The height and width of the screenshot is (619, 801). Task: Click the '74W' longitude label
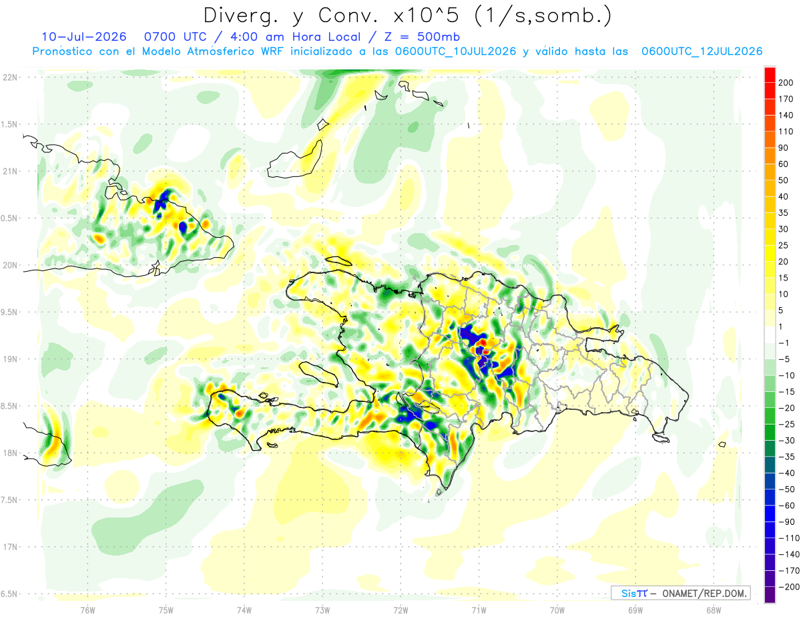pos(244,610)
